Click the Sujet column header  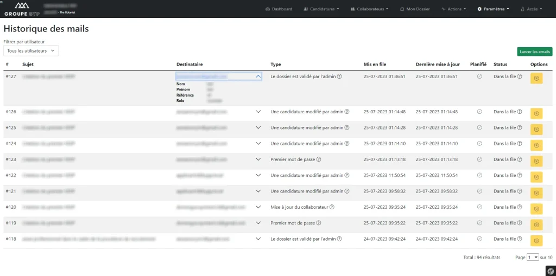[28, 65]
